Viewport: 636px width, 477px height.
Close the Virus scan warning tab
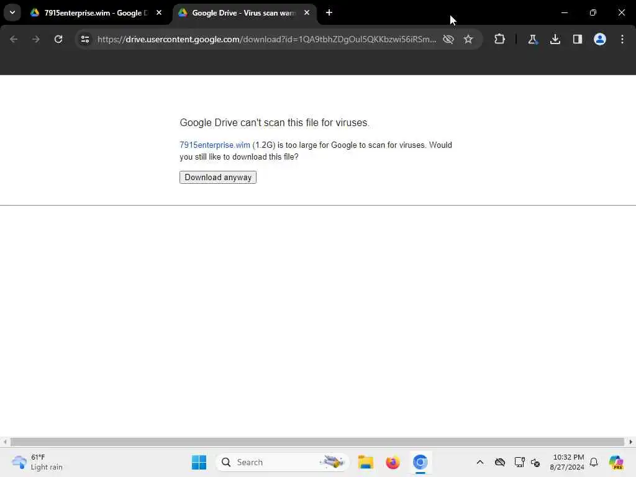click(307, 12)
